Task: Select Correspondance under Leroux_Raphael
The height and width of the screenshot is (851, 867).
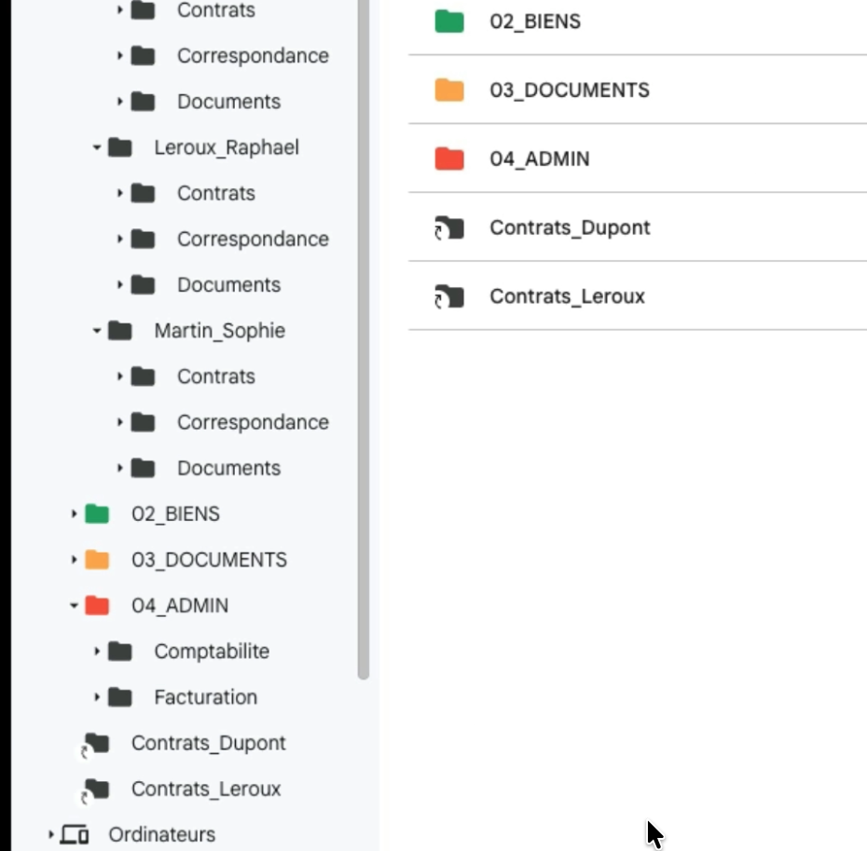Action: (x=253, y=240)
